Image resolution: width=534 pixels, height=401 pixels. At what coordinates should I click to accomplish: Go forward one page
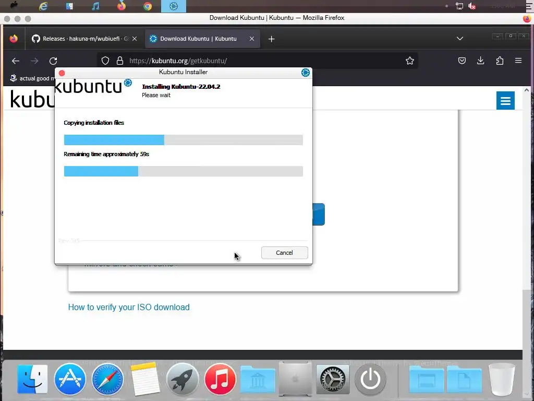point(34,61)
